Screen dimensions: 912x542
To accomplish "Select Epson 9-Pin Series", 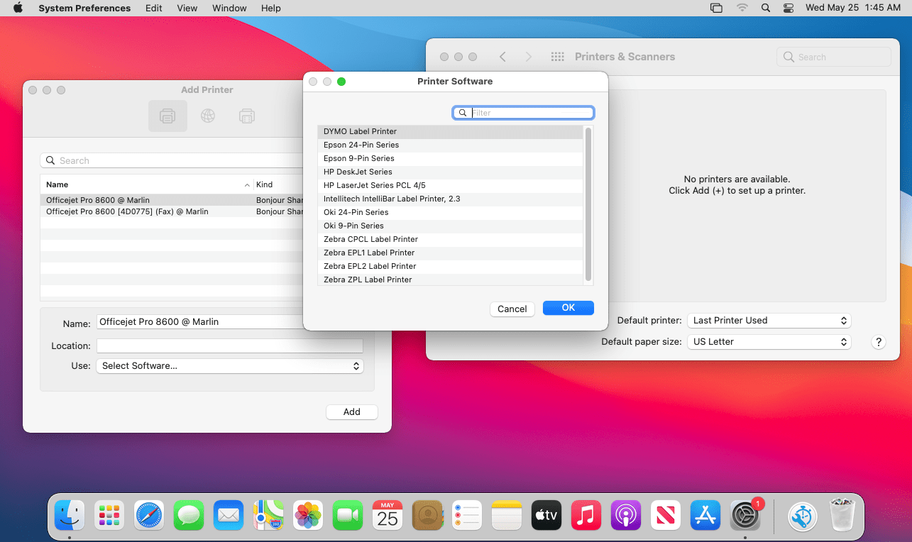I will tap(450, 158).
